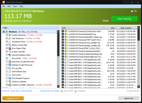The image size is (142, 103).
Task: Click the Like thumbs-up icon
Action: (132, 11)
